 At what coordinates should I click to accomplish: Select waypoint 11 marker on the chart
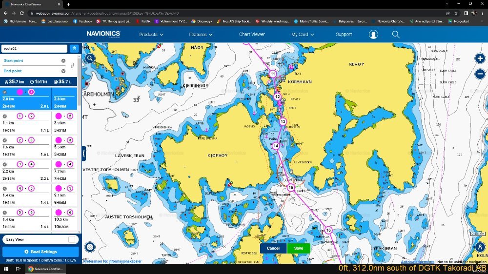(273, 74)
